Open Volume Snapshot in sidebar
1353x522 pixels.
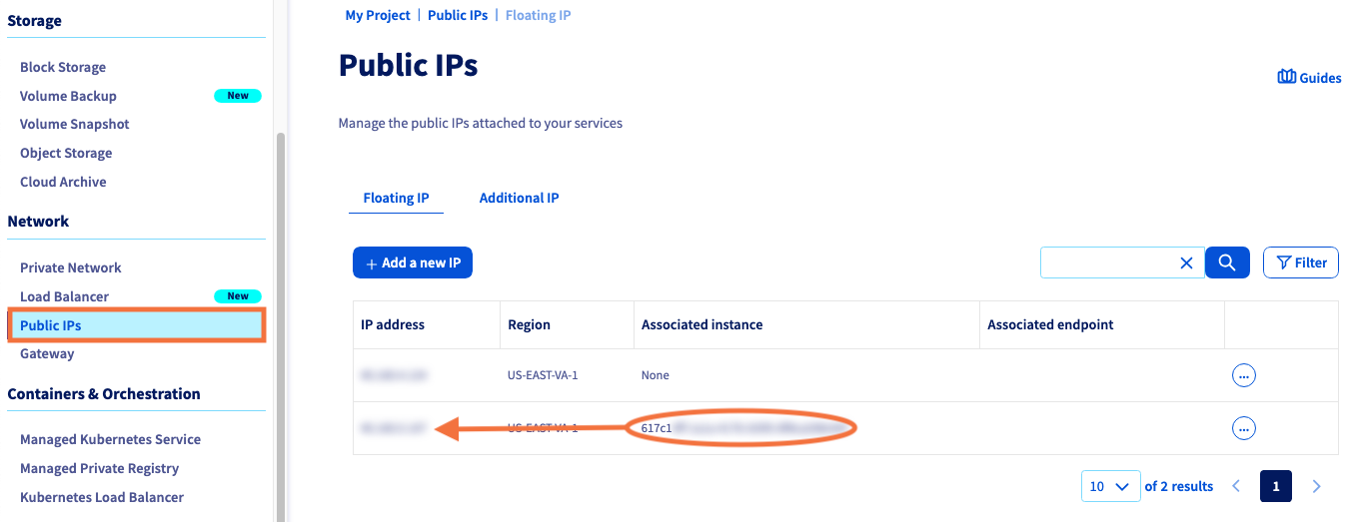(75, 124)
